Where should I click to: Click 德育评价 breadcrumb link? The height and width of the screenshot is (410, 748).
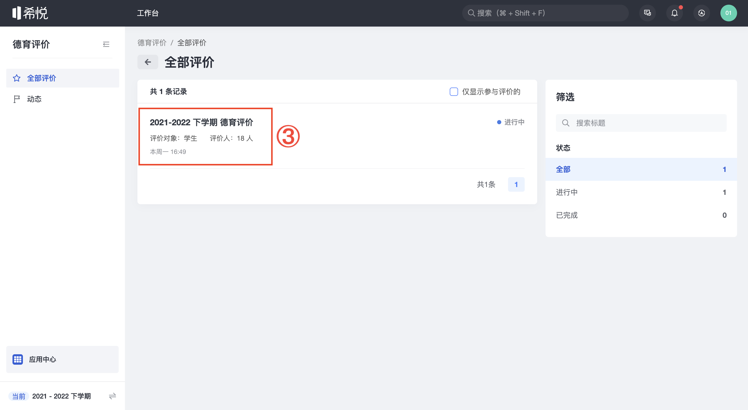click(152, 43)
